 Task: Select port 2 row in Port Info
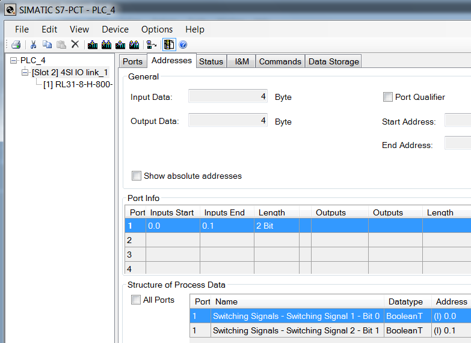[x=298, y=240]
